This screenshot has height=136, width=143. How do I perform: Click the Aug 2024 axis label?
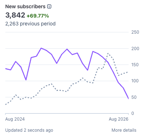coord(15,119)
